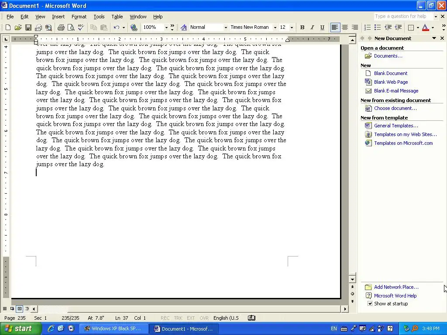
Task: Click Templates on Microsoft.com link
Action: tap(403, 143)
